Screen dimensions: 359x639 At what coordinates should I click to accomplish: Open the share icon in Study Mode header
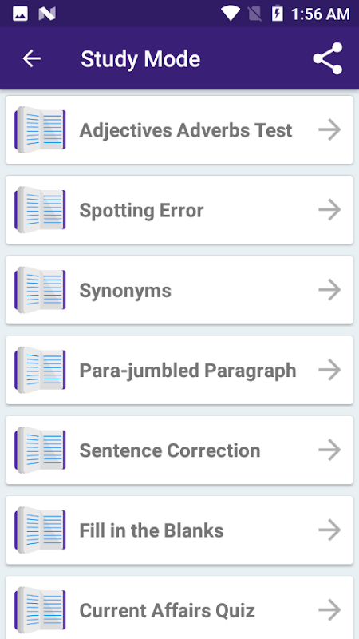click(328, 58)
